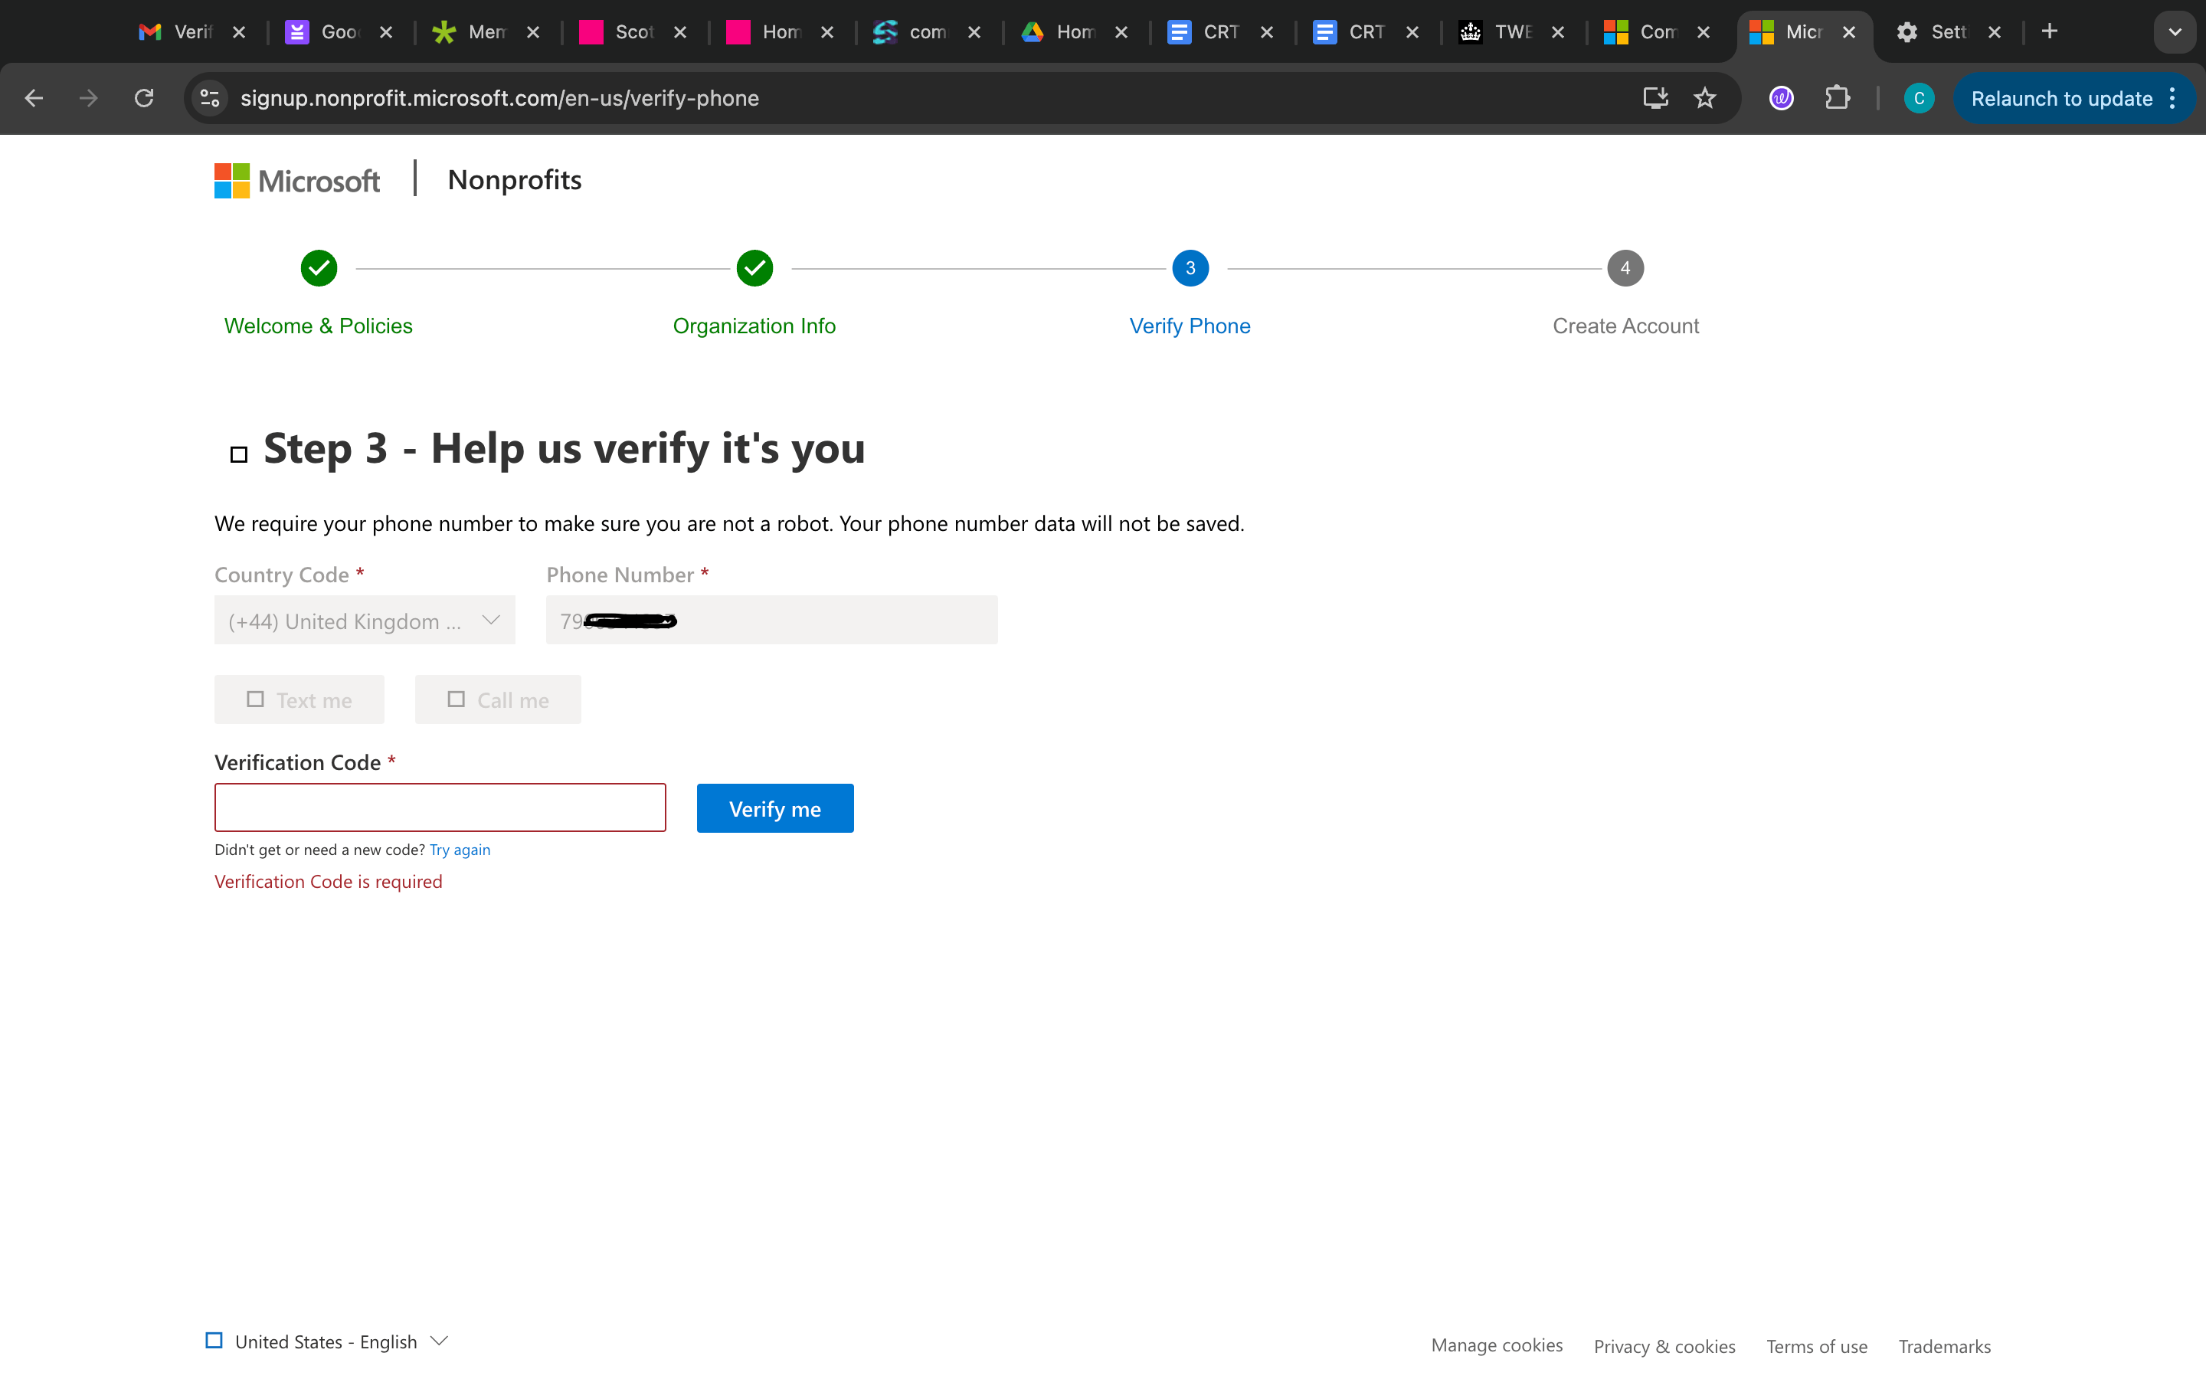This screenshot has width=2206, height=1379.
Task: Switch to the Google Drive tab icon
Action: pos(1031,32)
